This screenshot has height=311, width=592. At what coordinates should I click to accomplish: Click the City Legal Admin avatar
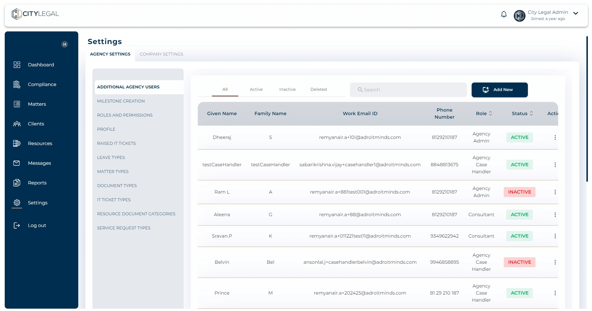(519, 16)
